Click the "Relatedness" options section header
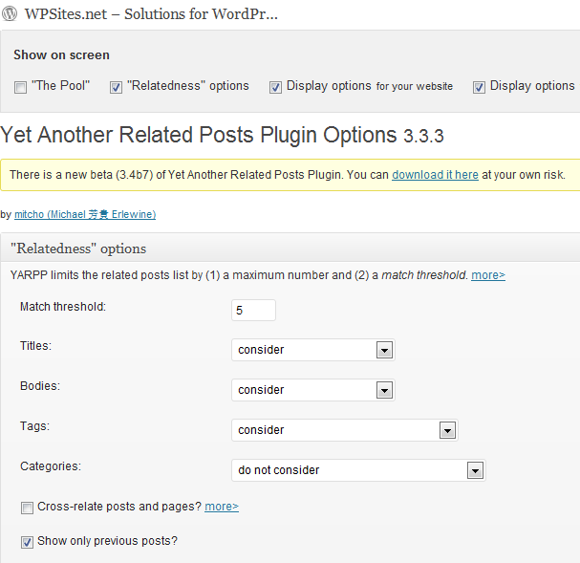The height and width of the screenshot is (563, 580). (78, 249)
